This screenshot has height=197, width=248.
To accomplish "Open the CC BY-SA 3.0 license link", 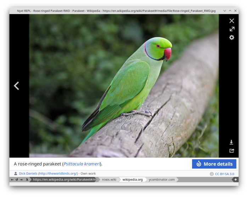I will 224,174.
